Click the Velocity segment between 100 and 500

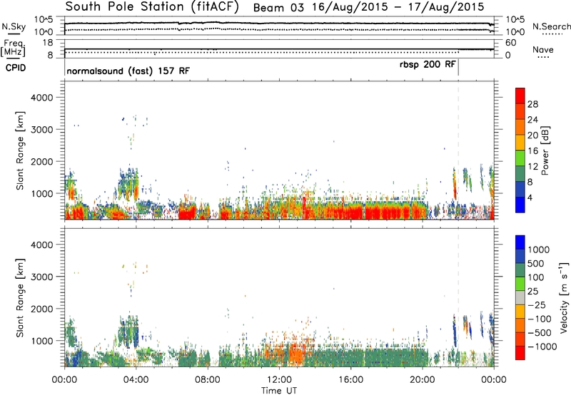[x=520, y=270]
